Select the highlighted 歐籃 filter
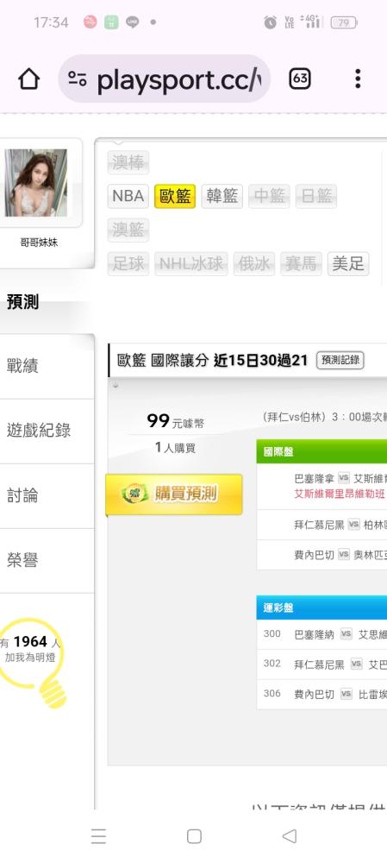The width and height of the screenshot is (387, 863). [175, 196]
